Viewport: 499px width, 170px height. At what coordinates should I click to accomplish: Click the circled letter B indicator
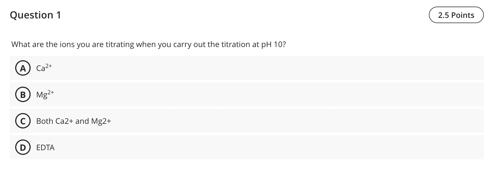pos(23,95)
